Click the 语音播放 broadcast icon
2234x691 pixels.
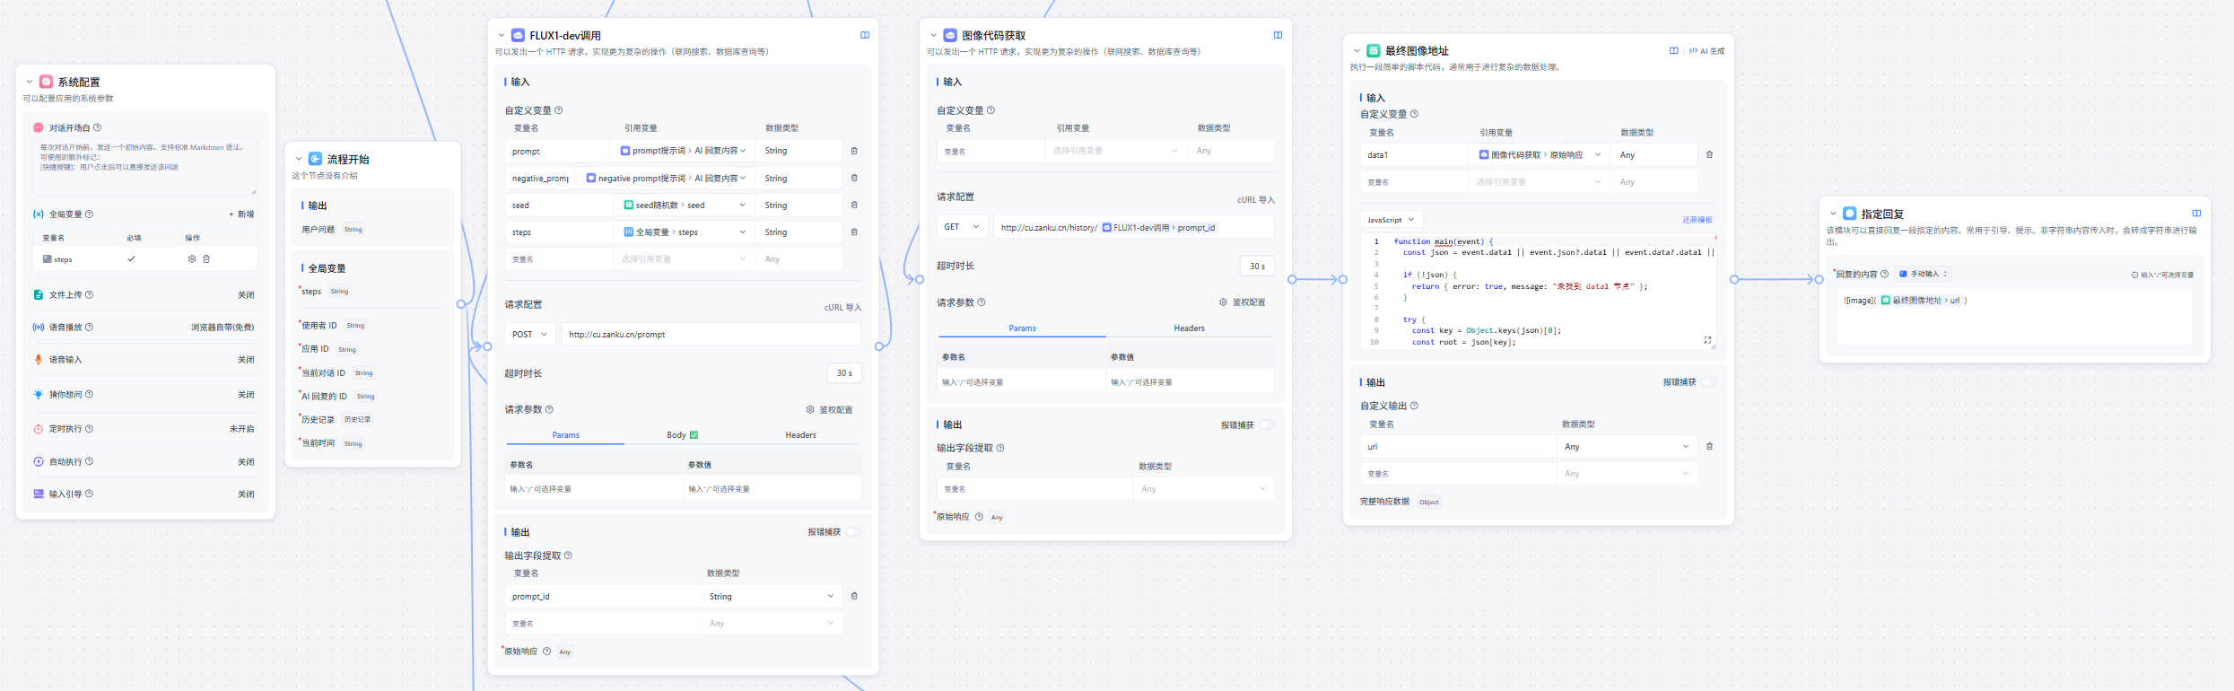(x=39, y=327)
